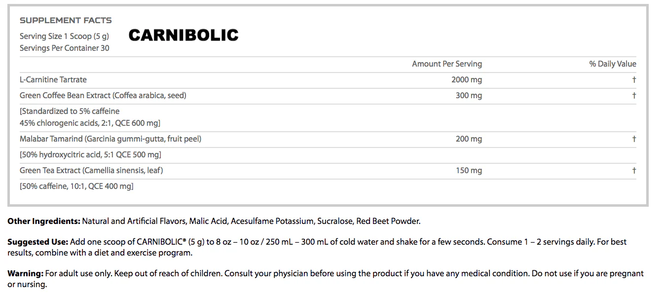Image resolution: width=664 pixels, height=296 pixels.
Task: Select the L-Carnitine Tartrate ingredient row
Action: coord(53,79)
